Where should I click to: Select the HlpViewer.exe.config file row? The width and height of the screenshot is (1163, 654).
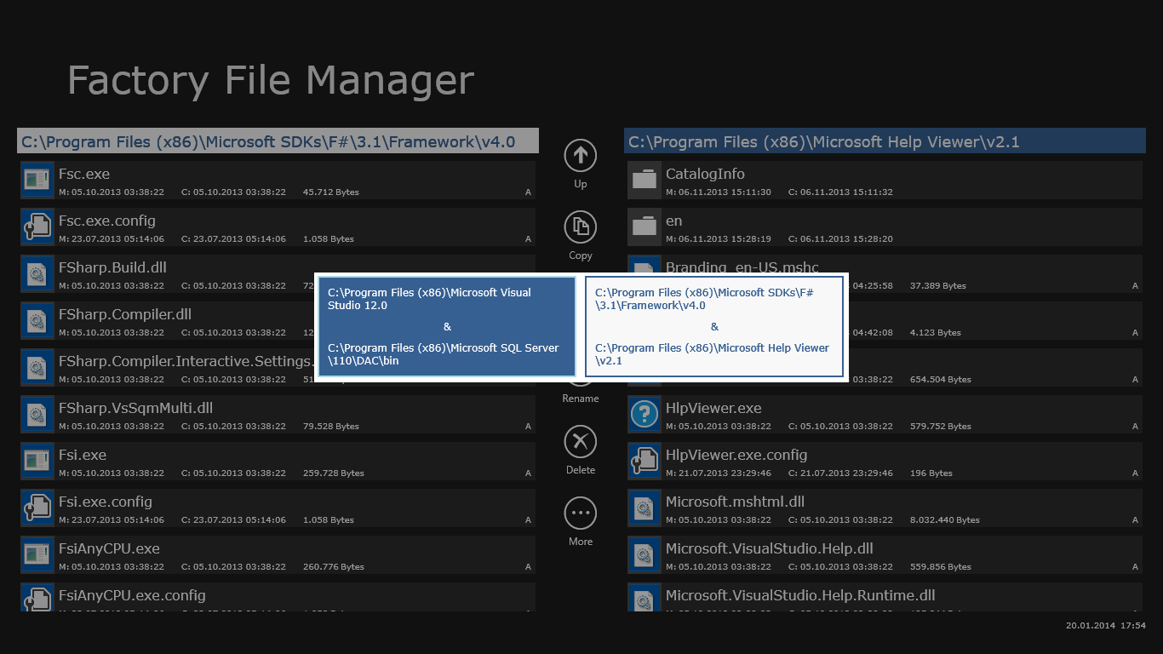tap(885, 462)
